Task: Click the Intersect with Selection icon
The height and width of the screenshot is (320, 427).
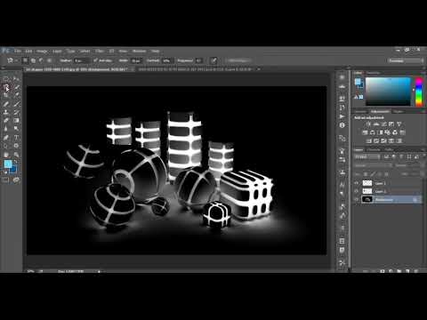Action: [49, 60]
